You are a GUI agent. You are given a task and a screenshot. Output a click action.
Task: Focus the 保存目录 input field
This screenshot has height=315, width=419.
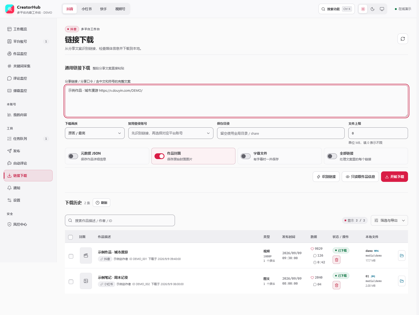point(281,133)
